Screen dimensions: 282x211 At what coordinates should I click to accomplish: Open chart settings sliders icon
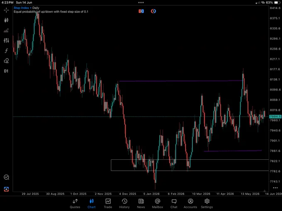pos(6,41)
